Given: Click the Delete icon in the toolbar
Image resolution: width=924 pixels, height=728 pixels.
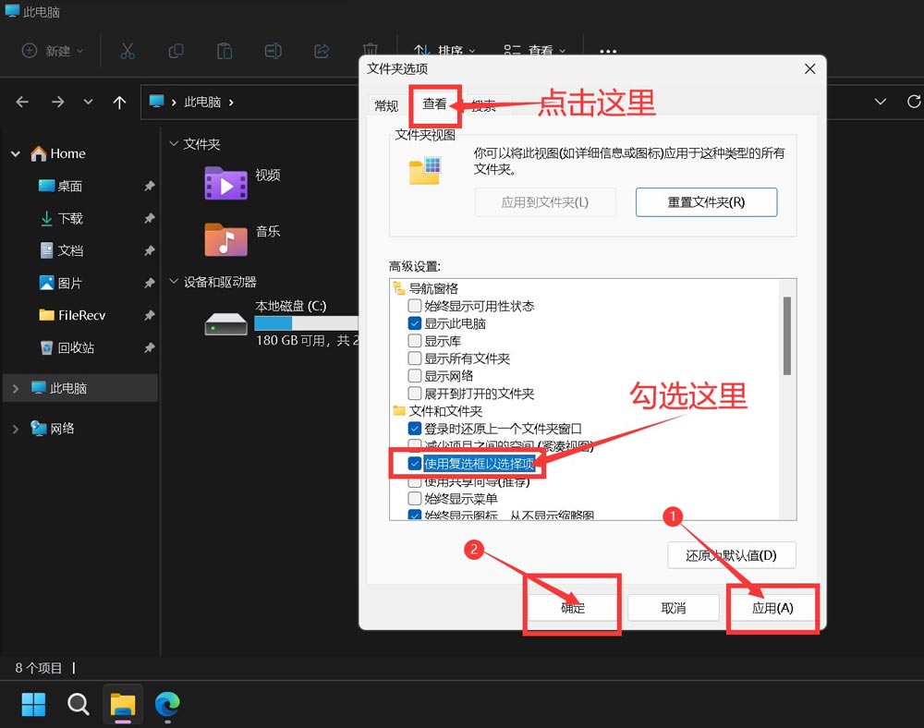Looking at the screenshot, I should coord(370,51).
